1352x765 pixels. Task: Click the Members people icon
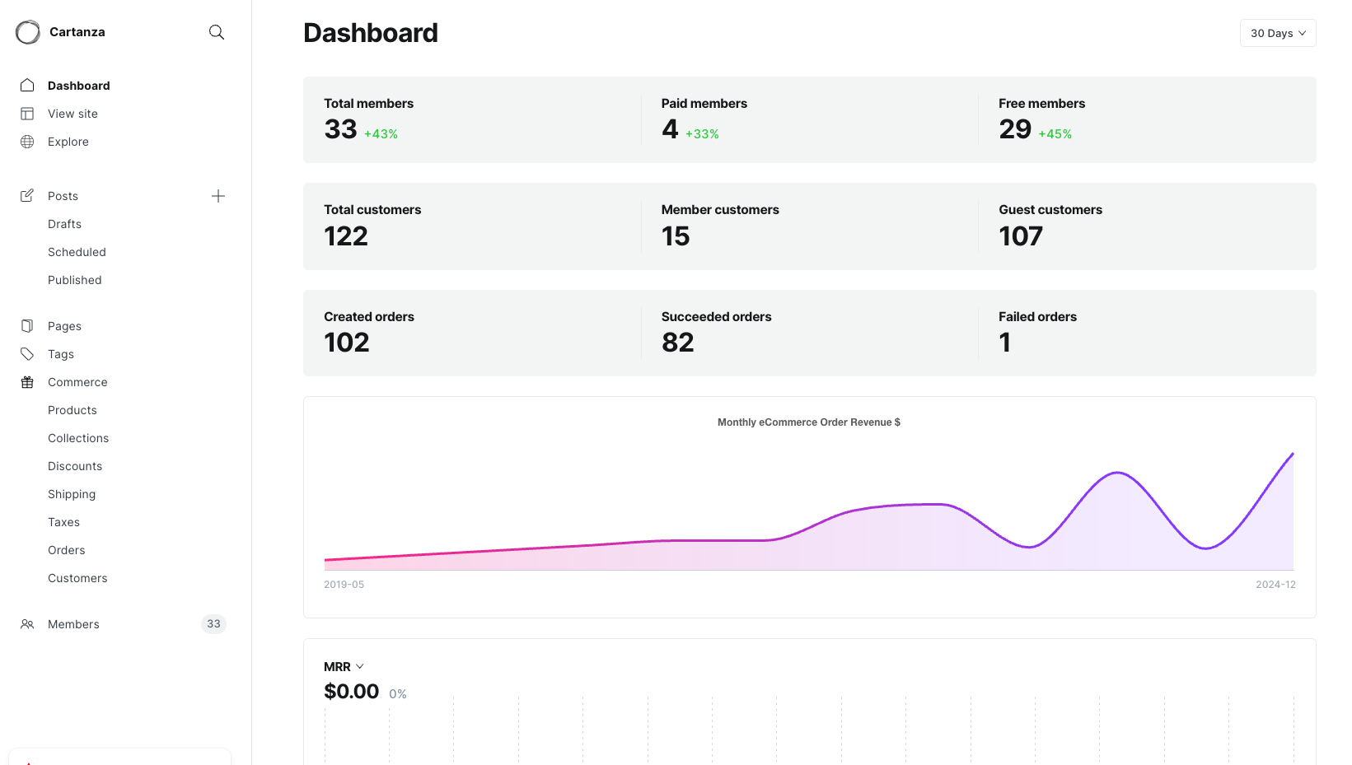(27, 624)
